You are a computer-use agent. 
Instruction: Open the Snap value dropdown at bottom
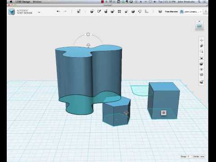coord(186,157)
